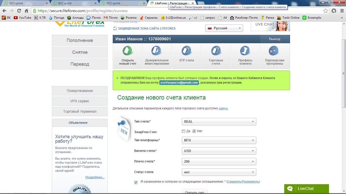The height and width of the screenshot is (194, 346).
Task: Log out with the 'Выход' button
Action: 275,39
